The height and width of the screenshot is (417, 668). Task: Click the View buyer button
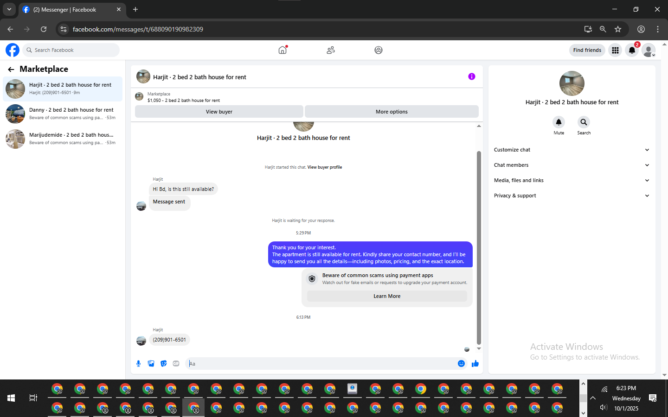tap(219, 112)
